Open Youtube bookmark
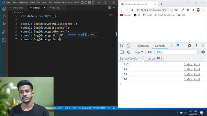Image resolution: width=207 pixels, height=116 pixels. (x=126, y=15)
